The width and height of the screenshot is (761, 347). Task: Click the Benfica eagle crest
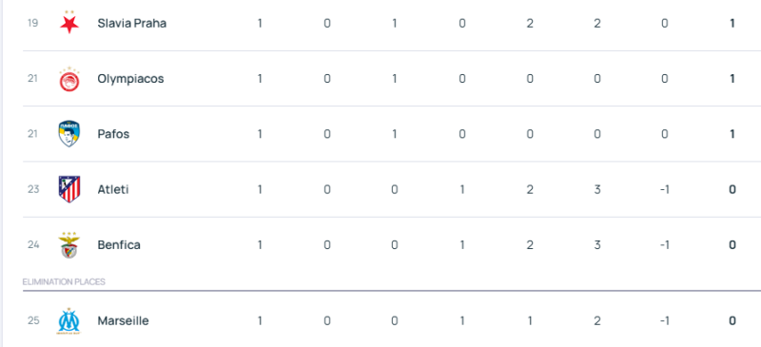[69, 244]
